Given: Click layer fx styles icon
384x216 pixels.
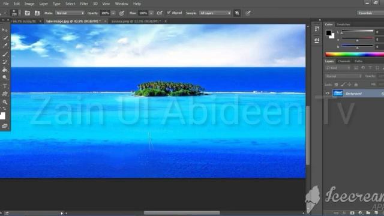Looking at the screenshot, I should click(344, 213).
